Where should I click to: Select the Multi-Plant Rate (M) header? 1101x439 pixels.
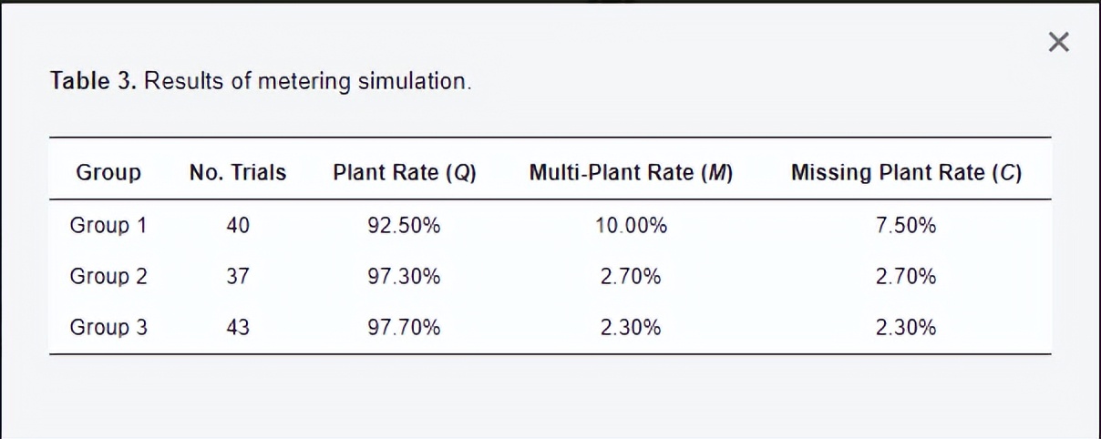tap(631, 173)
